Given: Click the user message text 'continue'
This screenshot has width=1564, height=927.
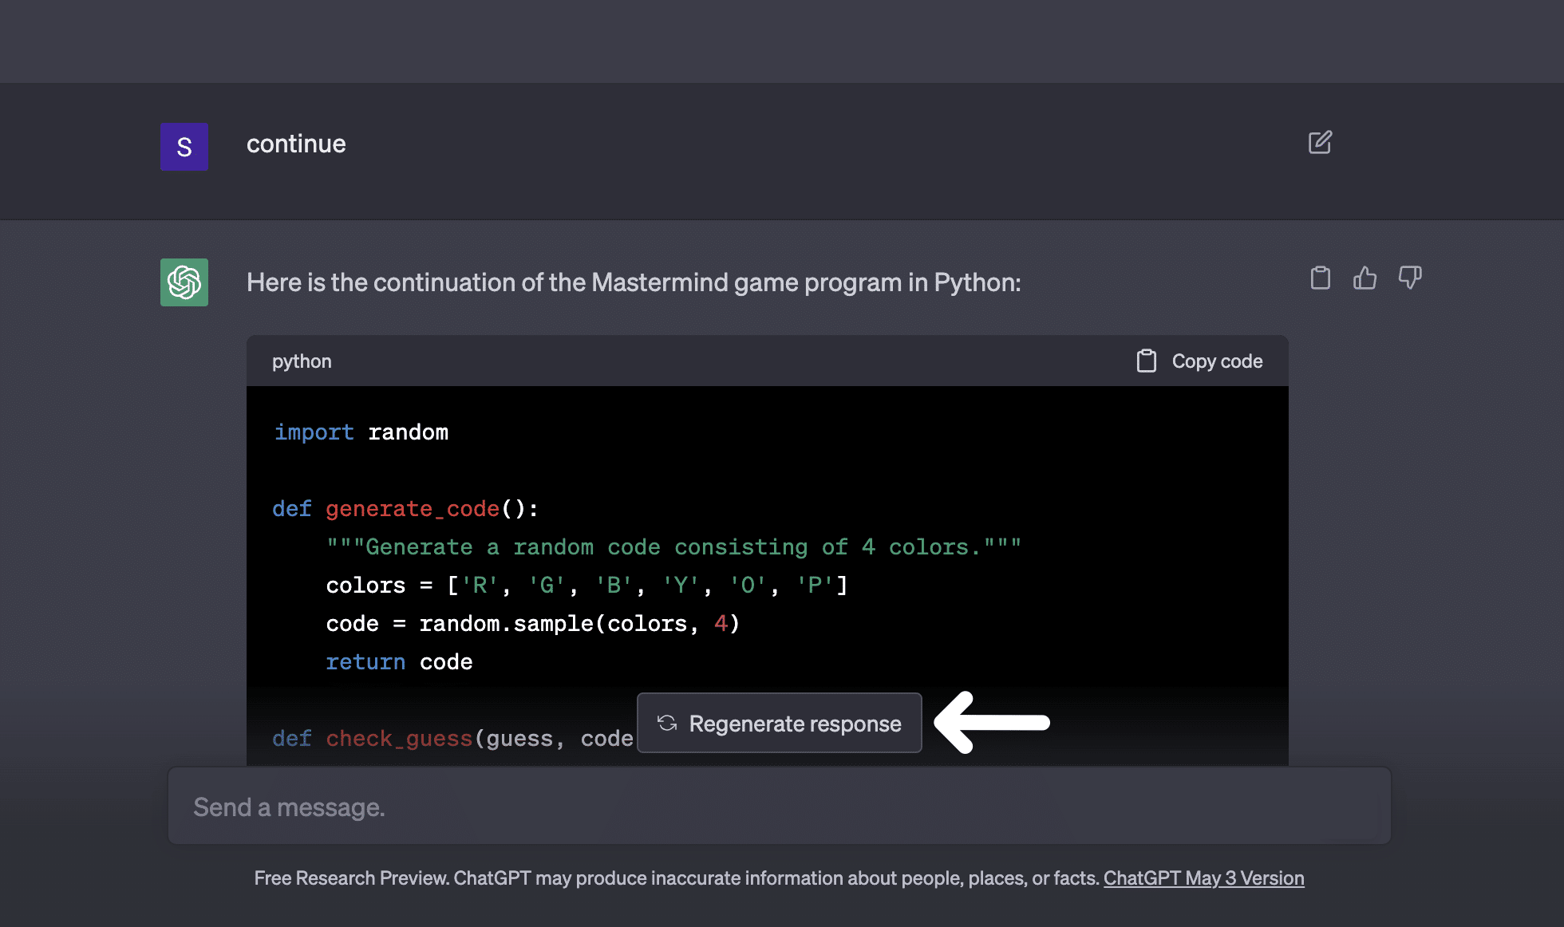Looking at the screenshot, I should tap(296, 144).
